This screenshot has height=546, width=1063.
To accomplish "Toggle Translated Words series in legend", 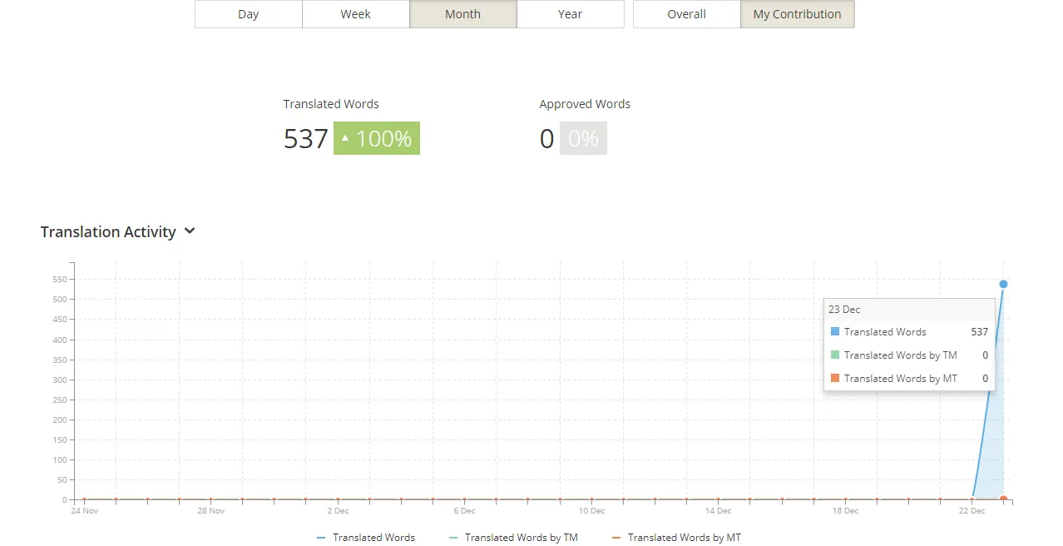I will click(366, 538).
